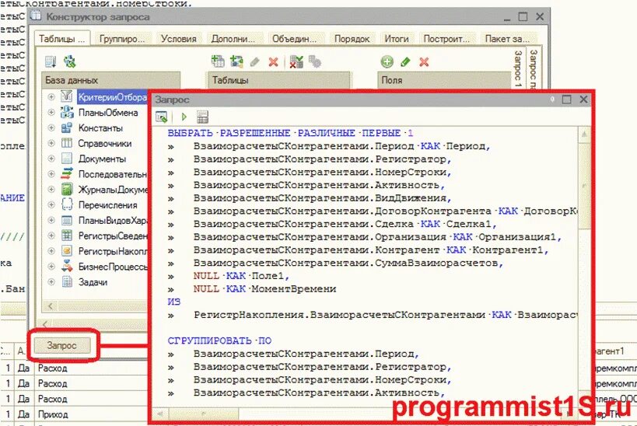This screenshot has height=426, width=637.
Task: Open the Итоги tab
Action: (397, 39)
